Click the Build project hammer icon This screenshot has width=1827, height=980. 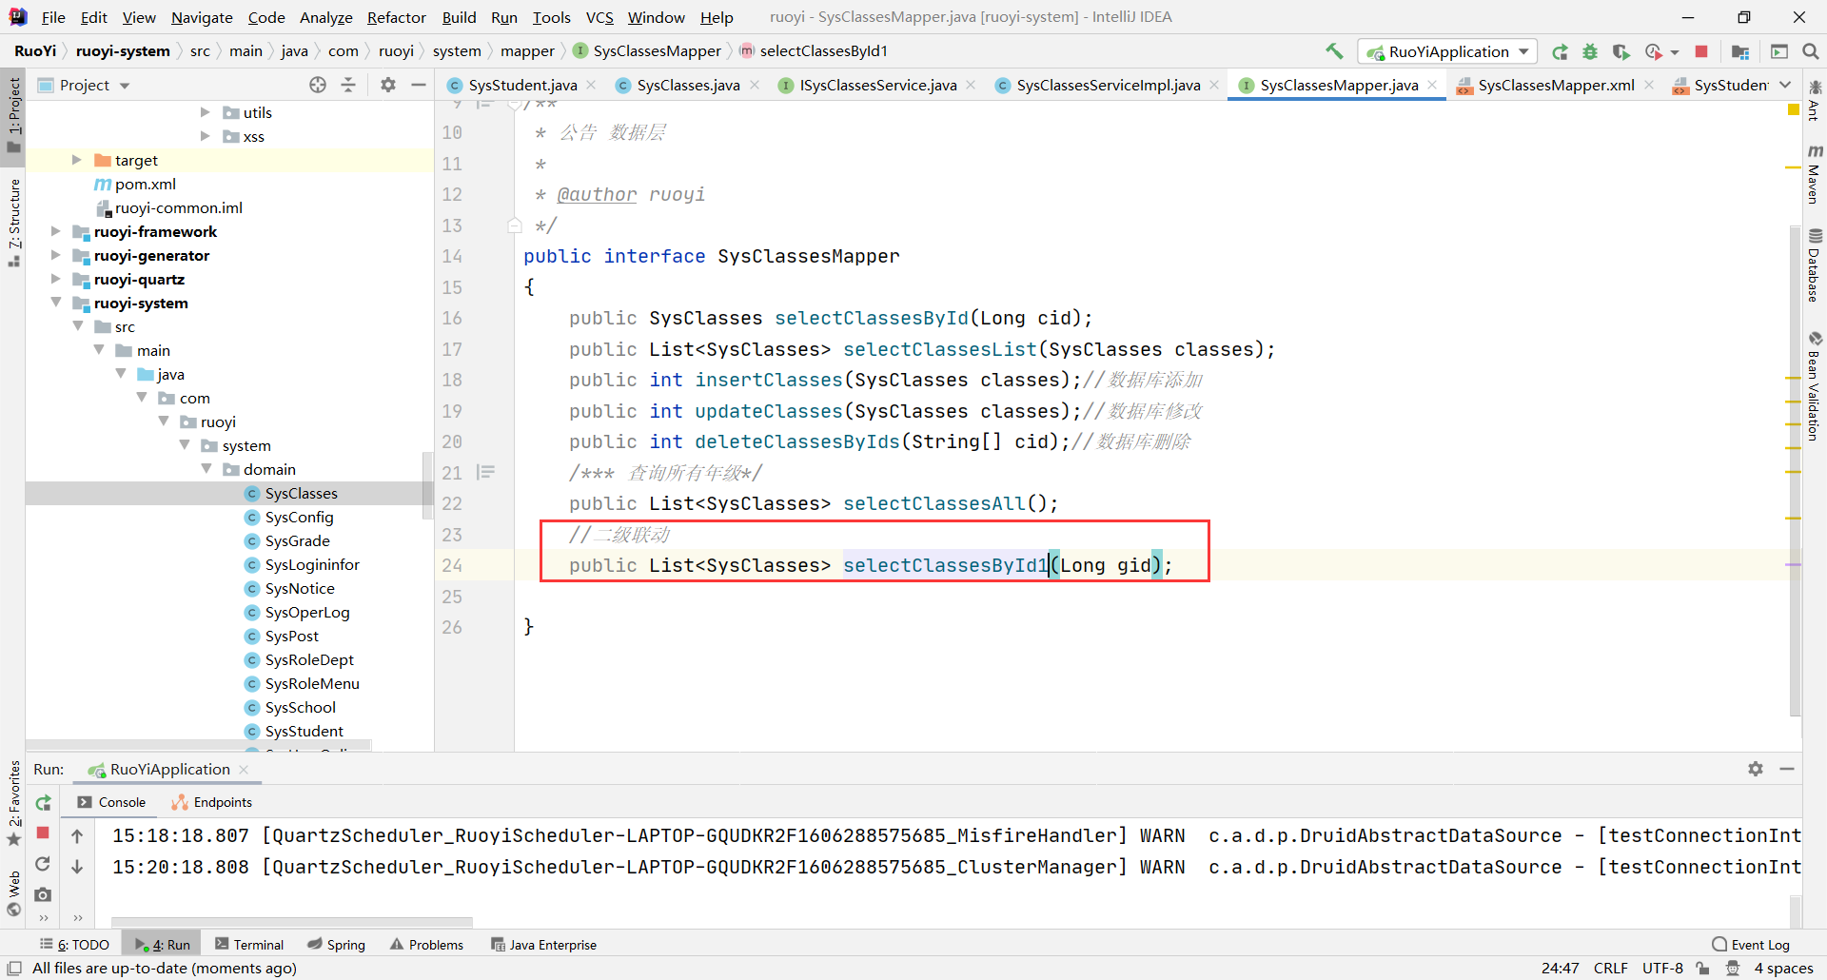[1334, 51]
